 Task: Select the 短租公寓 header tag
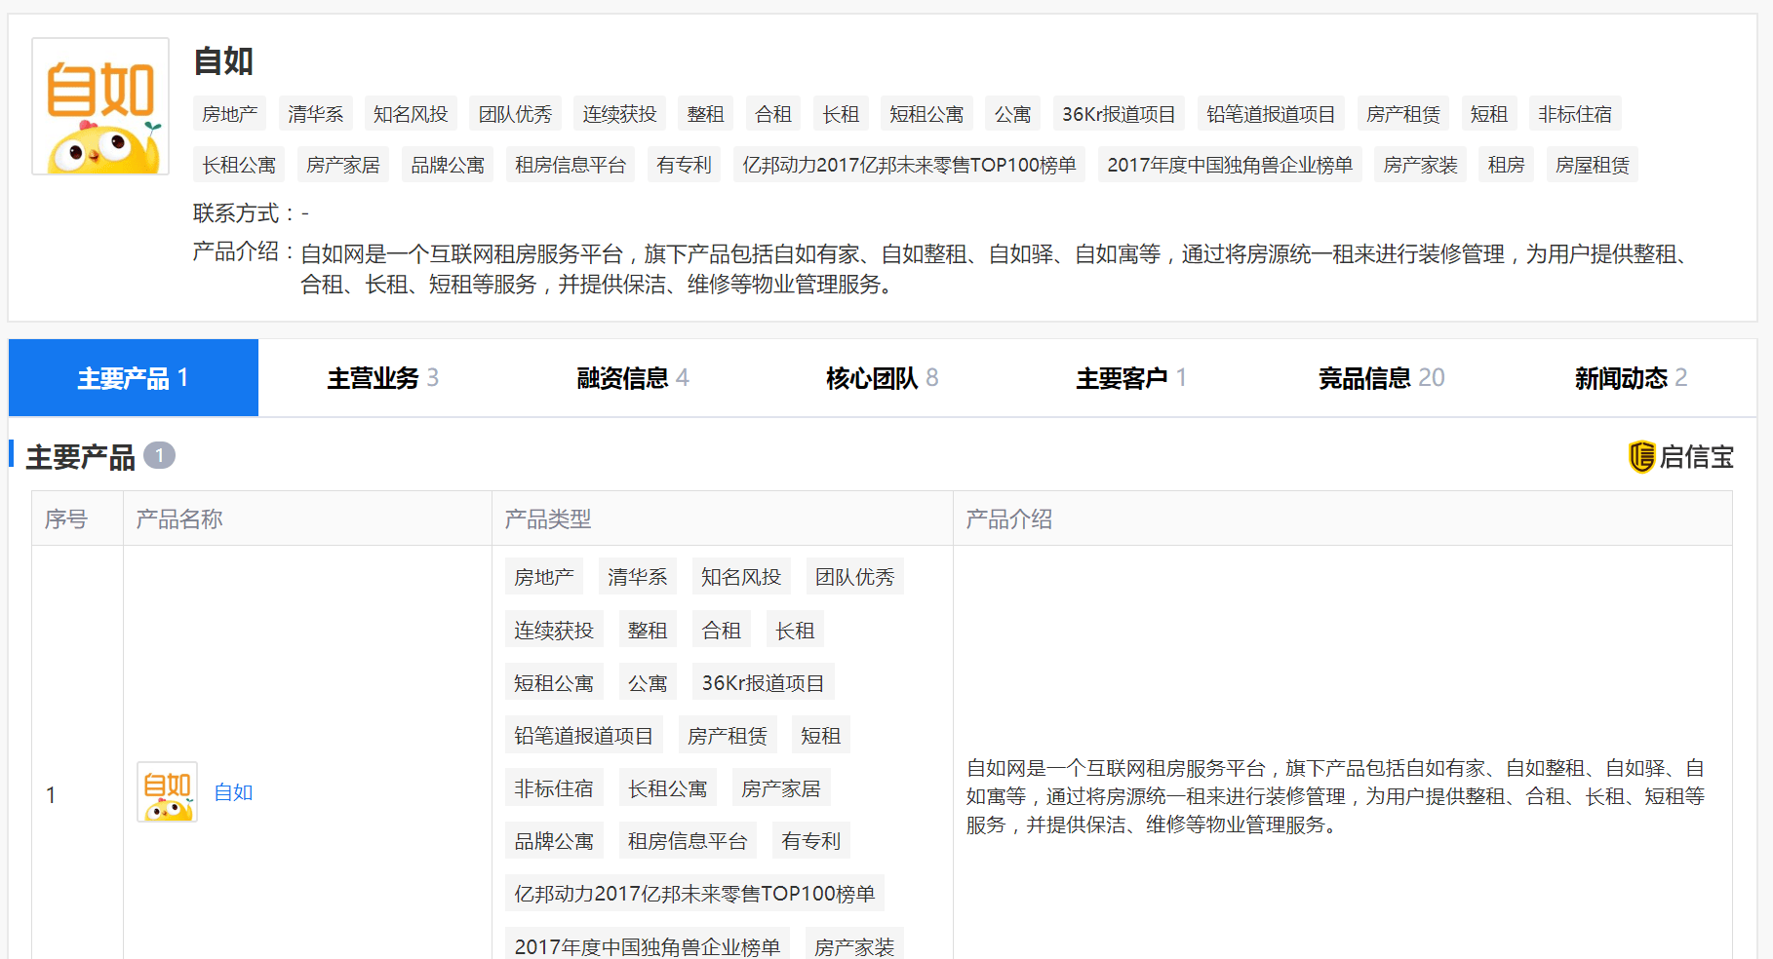point(926,114)
